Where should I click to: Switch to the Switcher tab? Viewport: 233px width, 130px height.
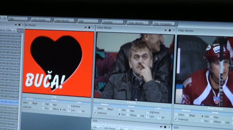coord(112,22)
